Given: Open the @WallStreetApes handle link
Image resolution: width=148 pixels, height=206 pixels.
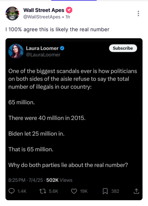Looking at the screenshot, I should (x=42, y=17).
